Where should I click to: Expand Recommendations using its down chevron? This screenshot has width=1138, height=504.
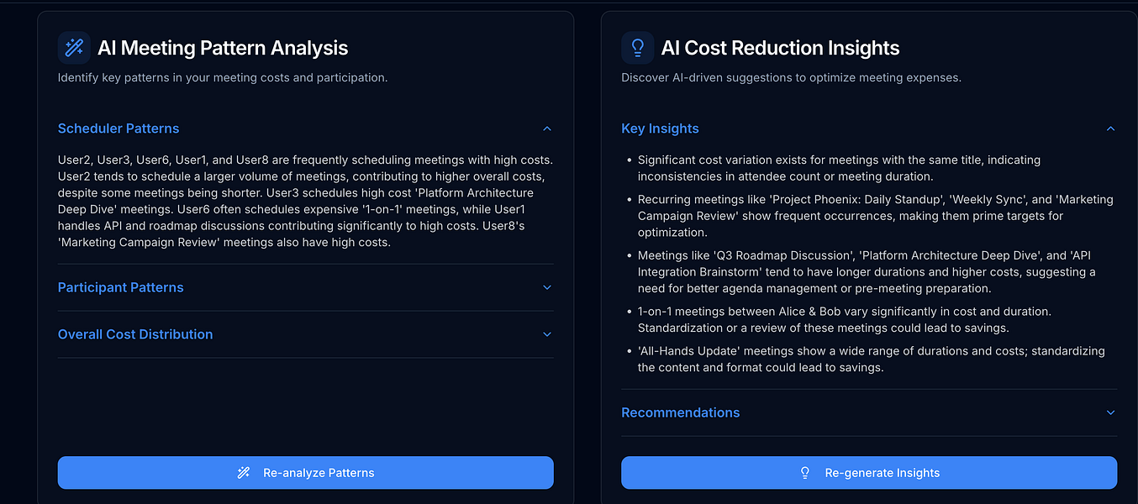(x=1110, y=412)
